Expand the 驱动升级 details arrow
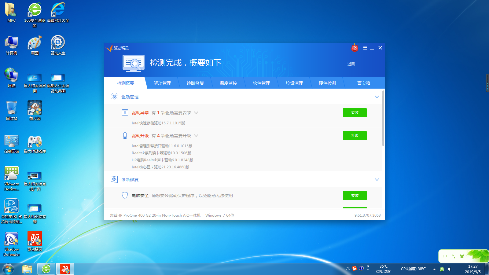Image resolution: width=489 pixels, height=275 pixels. click(x=196, y=136)
